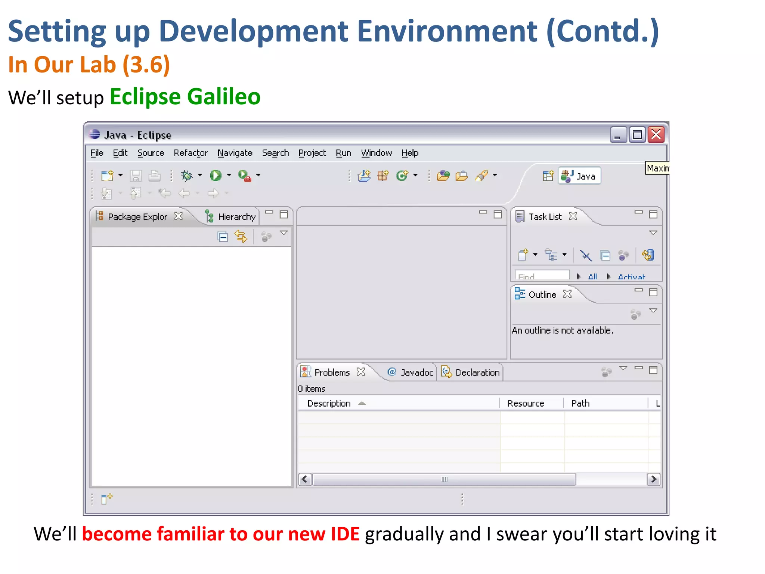Open the Window menu
The height and width of the screenshot is (574, 765).
376,153
